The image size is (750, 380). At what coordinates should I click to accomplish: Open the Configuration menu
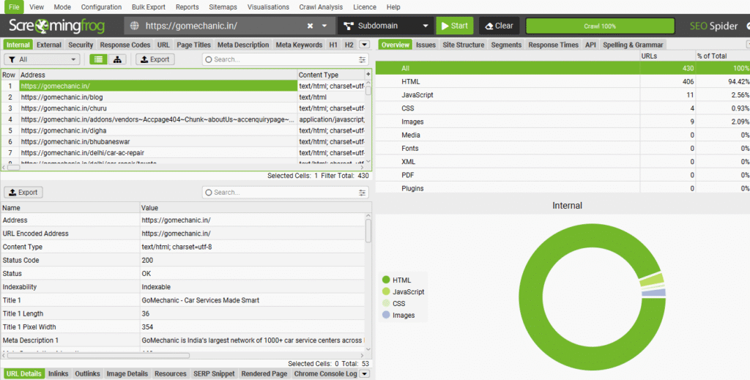(101, 7)
